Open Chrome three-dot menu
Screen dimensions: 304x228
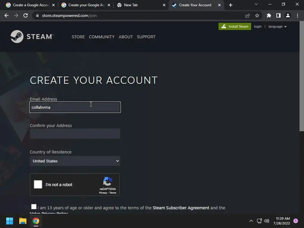point(297,15)
